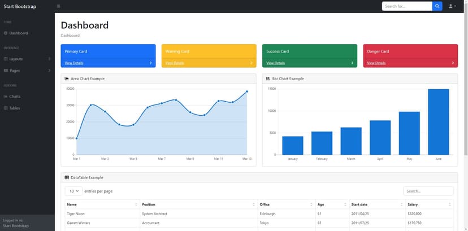Click the Dashboard sidebar icon

point(6,33)
